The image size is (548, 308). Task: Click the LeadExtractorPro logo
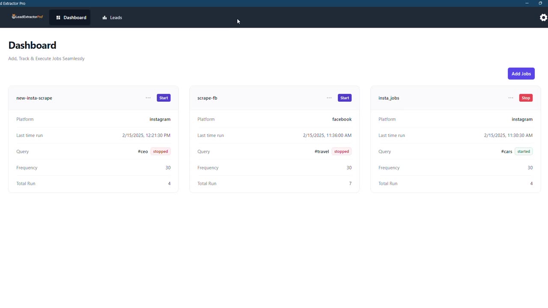point(27,17)
